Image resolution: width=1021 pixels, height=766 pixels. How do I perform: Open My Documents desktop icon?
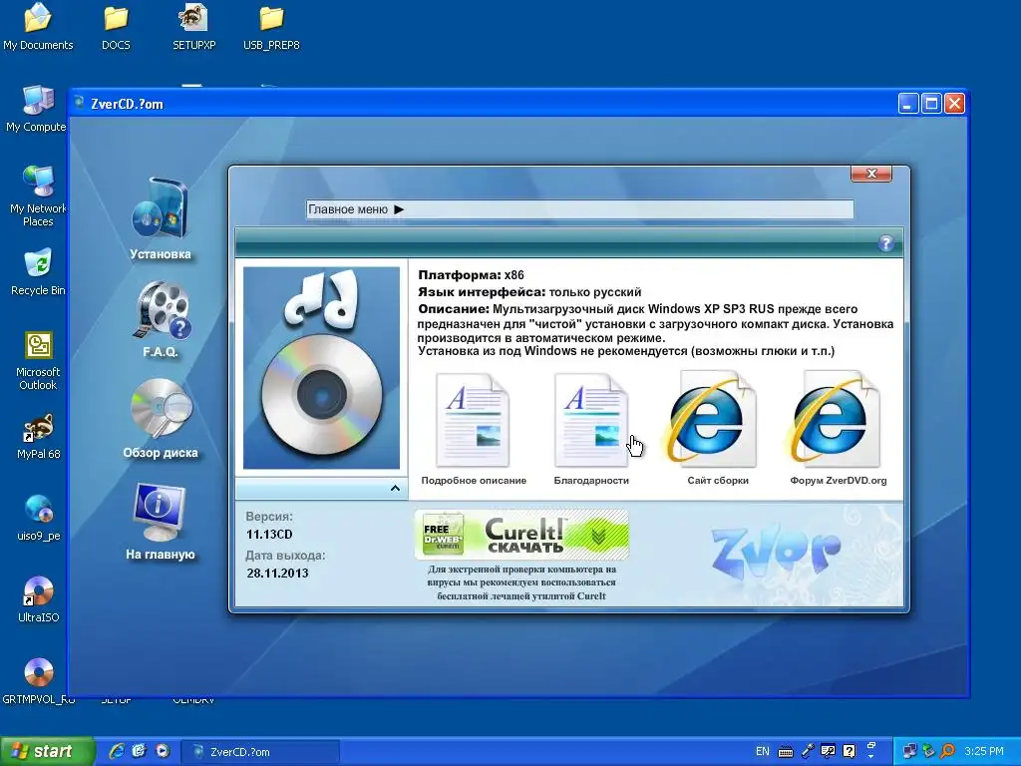point(38,27)
